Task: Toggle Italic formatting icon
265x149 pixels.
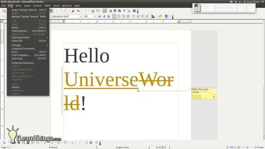Action: pyautogui.click(x=104, y=17)
